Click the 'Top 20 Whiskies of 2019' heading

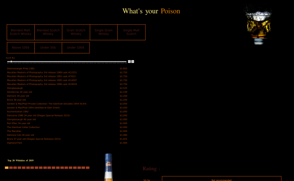click(x=20, y=160)
